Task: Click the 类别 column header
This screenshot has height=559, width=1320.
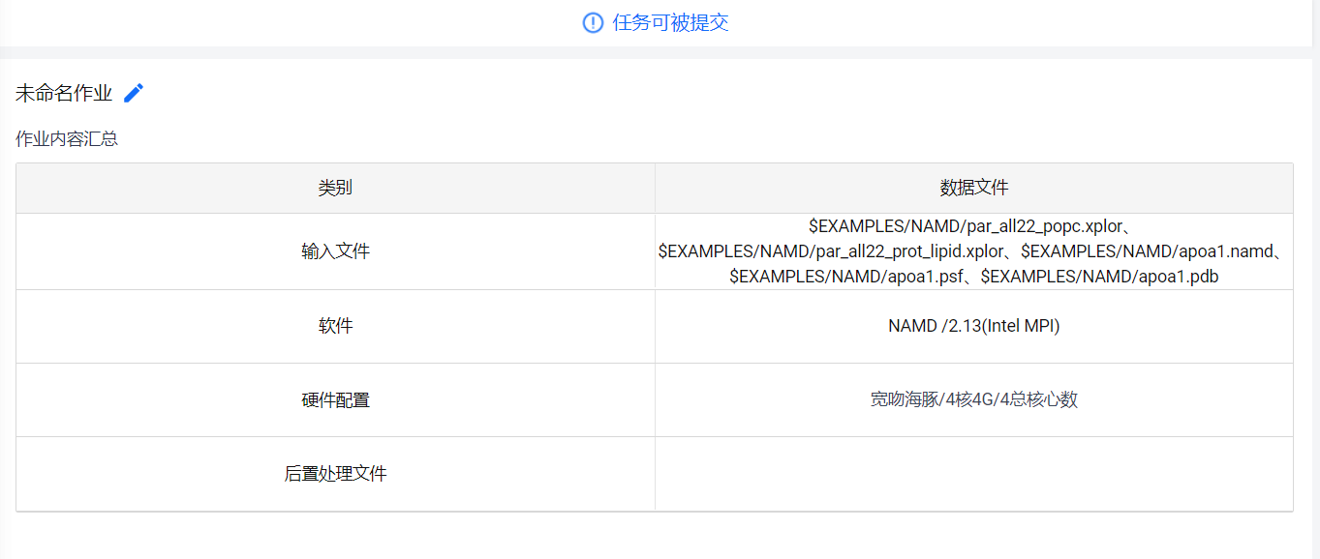Action: point(335,188)
